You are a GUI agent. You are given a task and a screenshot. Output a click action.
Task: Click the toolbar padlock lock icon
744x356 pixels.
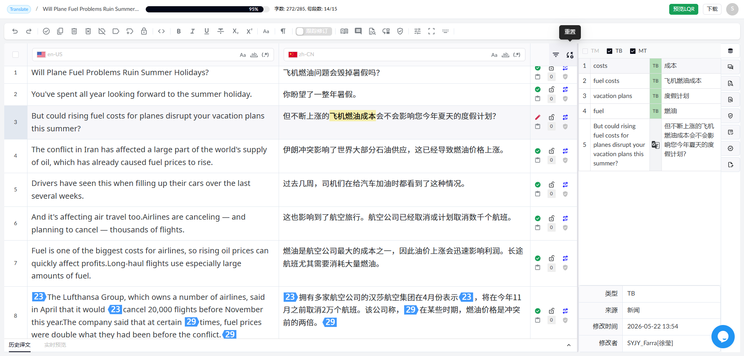(144, 31)
